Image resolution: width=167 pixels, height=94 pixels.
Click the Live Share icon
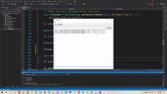151,4
